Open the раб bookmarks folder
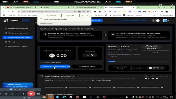Viewport: 176px width, 99px height. click(x=12, y=15)
